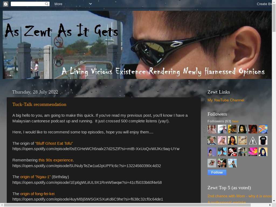The width and height of the screenshot is (276, 207).
Task: Click the magnifier icon in the search box
Action: [46, 4]
